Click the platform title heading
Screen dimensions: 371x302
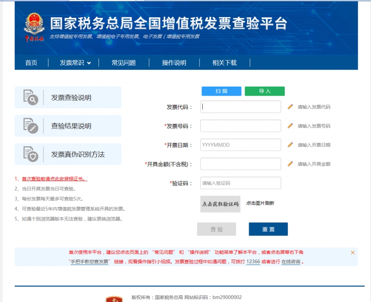click(x=169, y=24)
